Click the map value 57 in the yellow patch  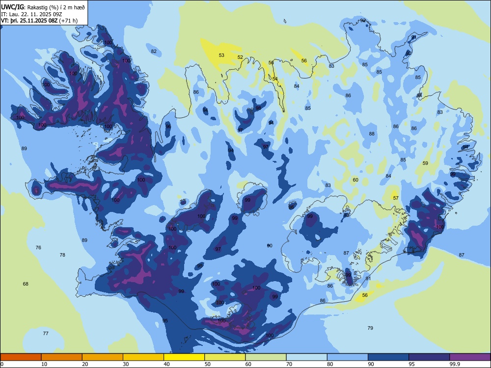tap(396, 198)
